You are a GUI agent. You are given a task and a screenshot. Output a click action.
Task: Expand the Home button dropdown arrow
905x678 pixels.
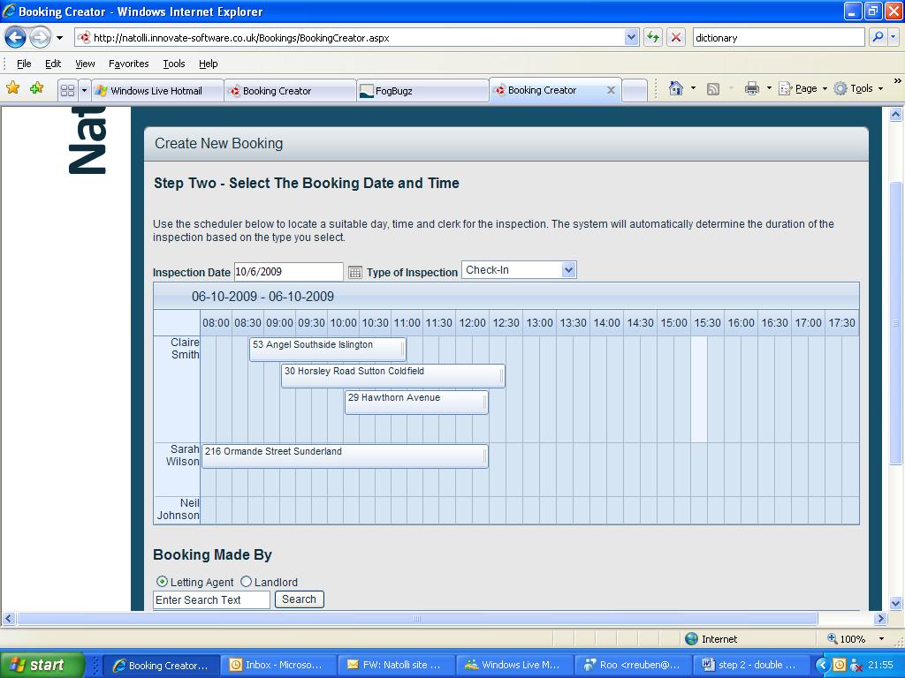693,88
